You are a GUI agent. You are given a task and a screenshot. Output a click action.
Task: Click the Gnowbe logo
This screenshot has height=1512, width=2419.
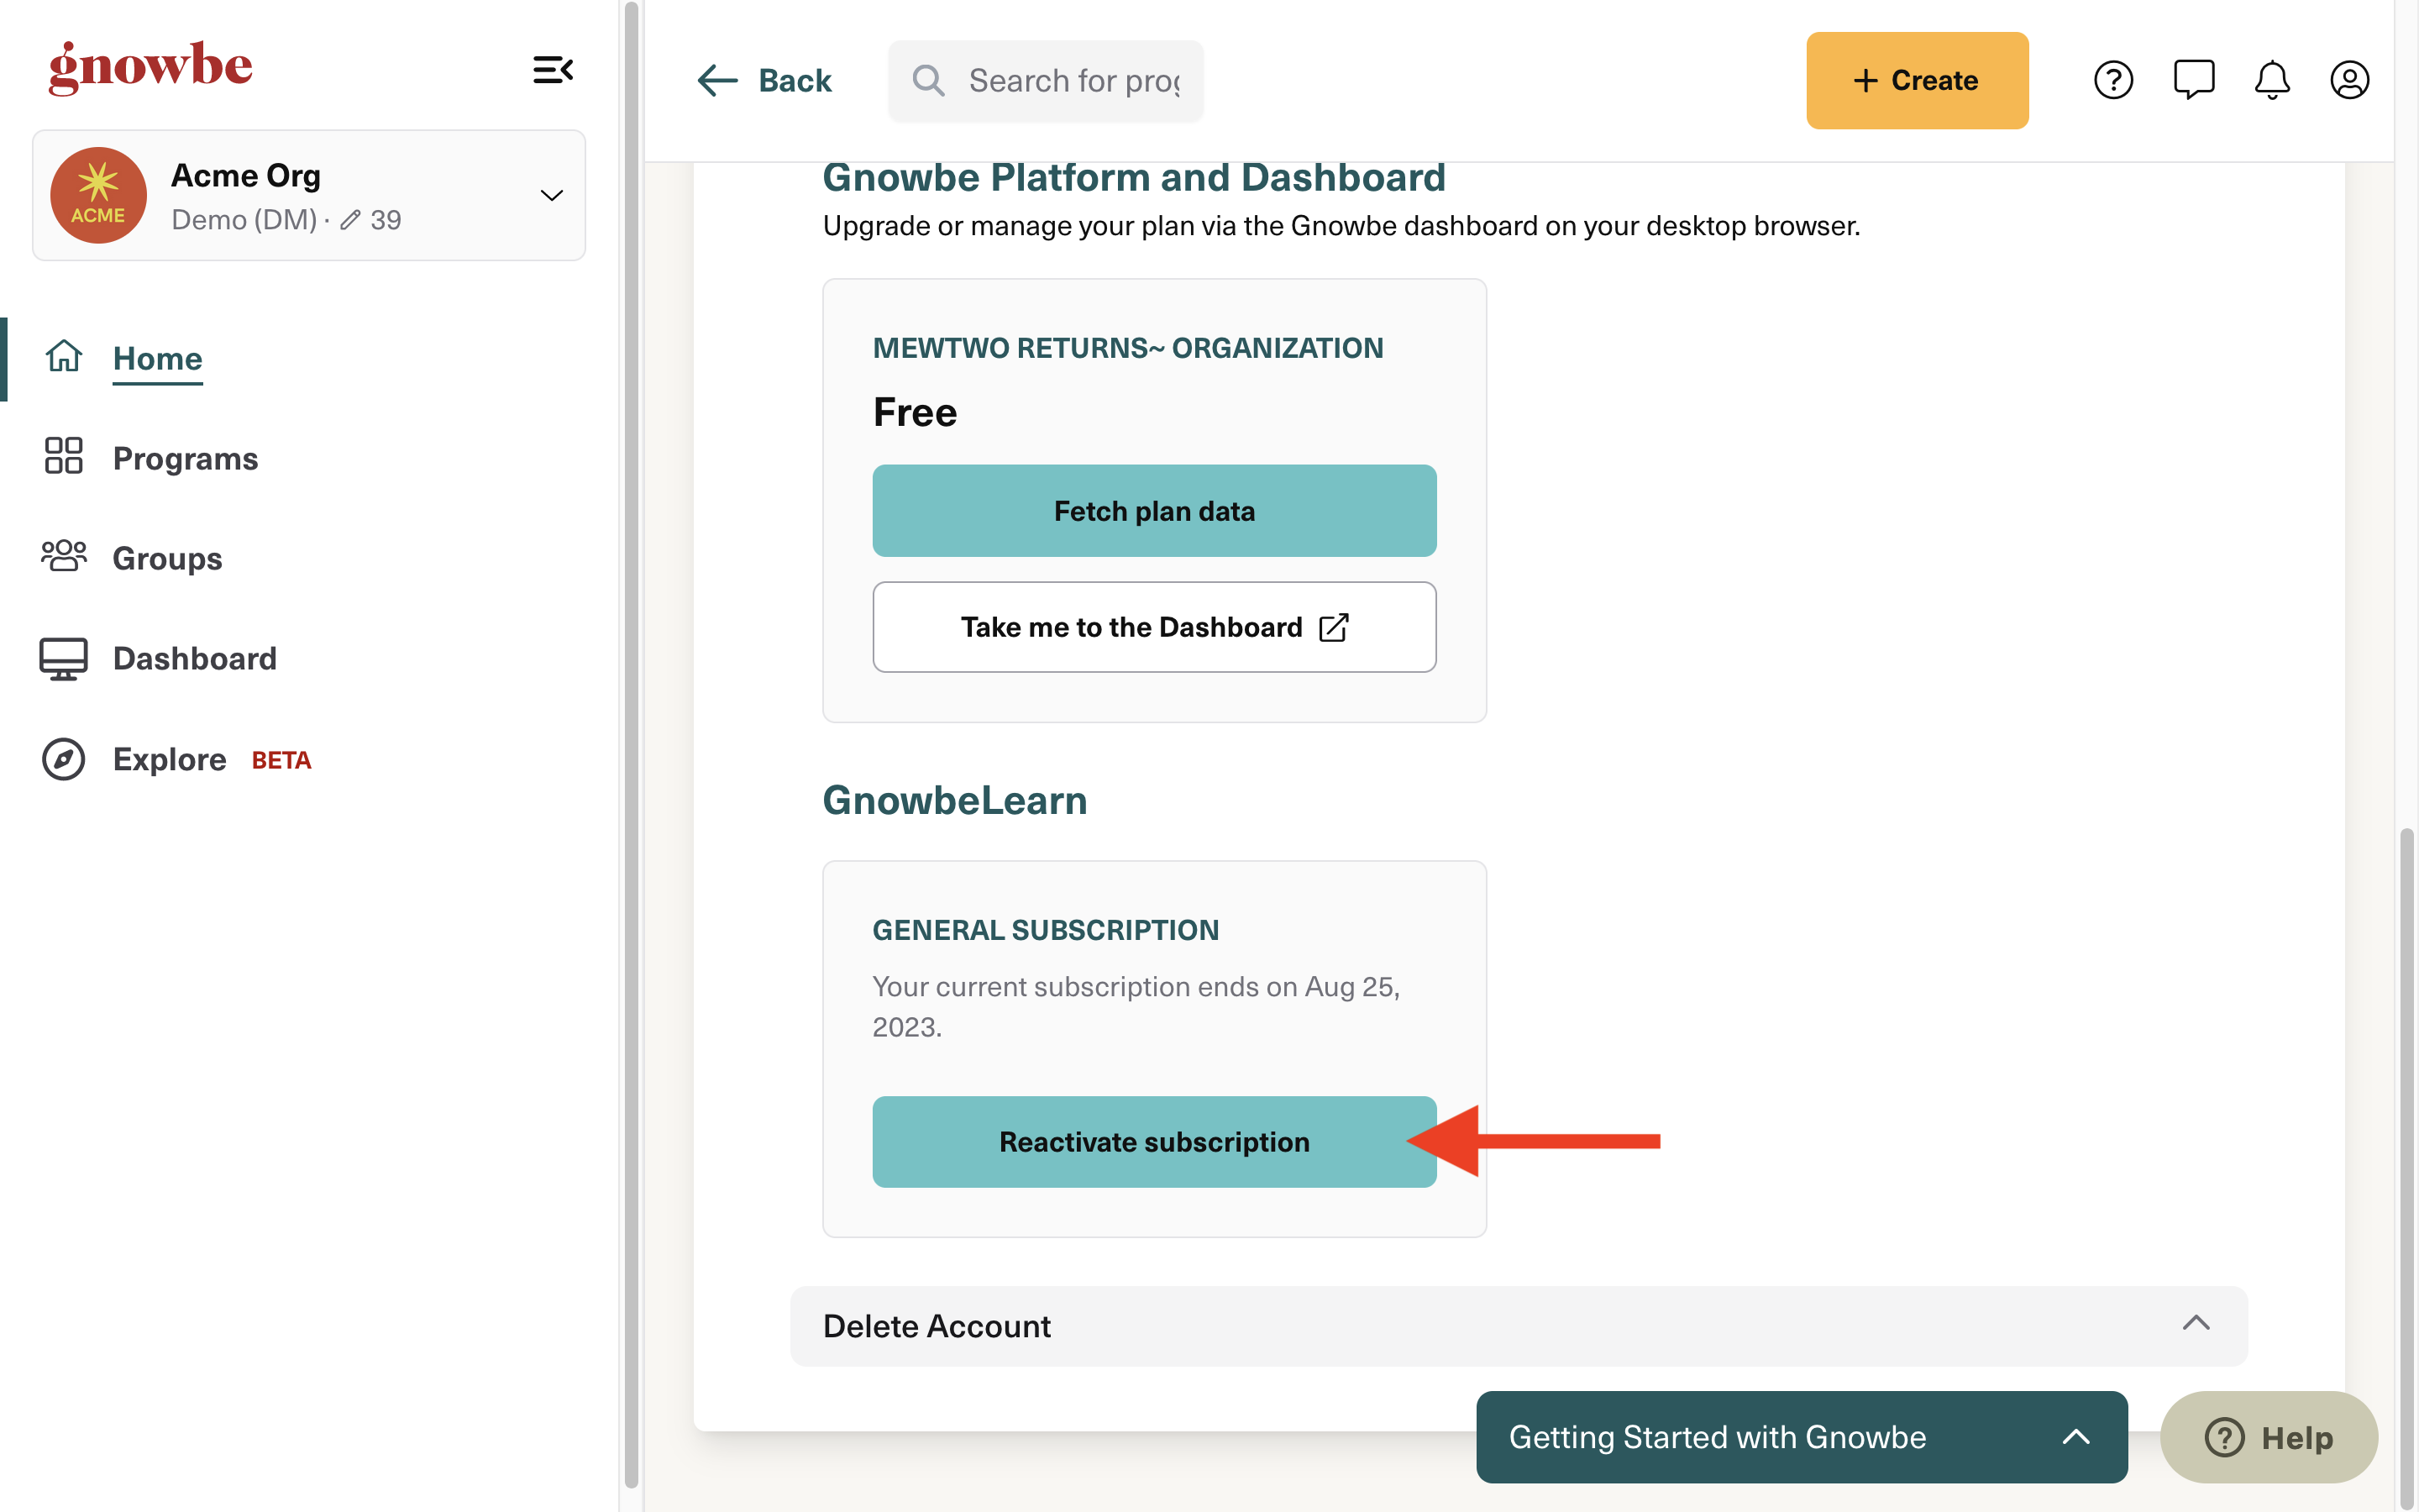coord(151,67)
